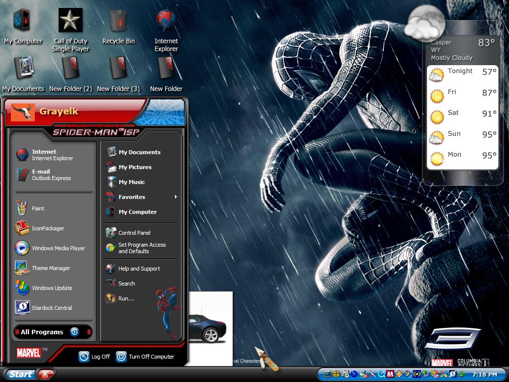509x382 pixels.
Task: Click the Stardock Central icon in Start menu
Action: pyautogui.click(x=22, y=307)
